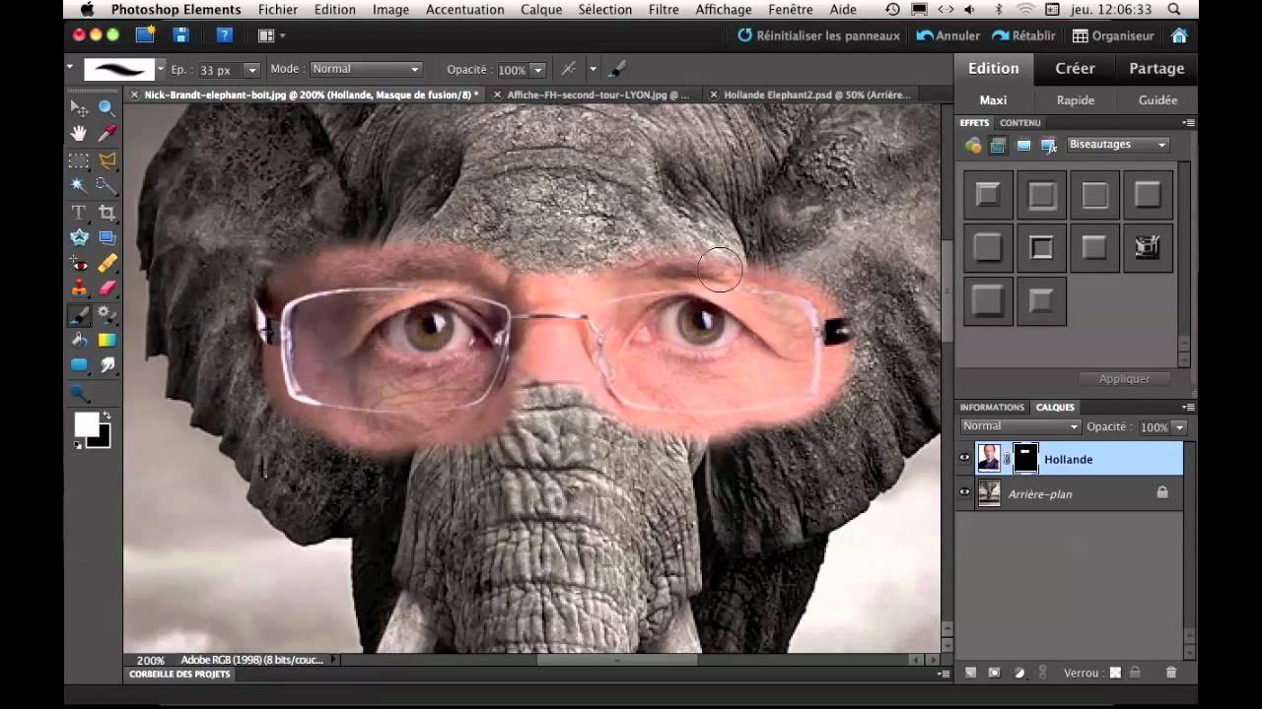Screen dimensions: 1262x709
Task: Open layer Opacité 100% dropdown
Action: pyautogui.click(x=1179, y=427)
